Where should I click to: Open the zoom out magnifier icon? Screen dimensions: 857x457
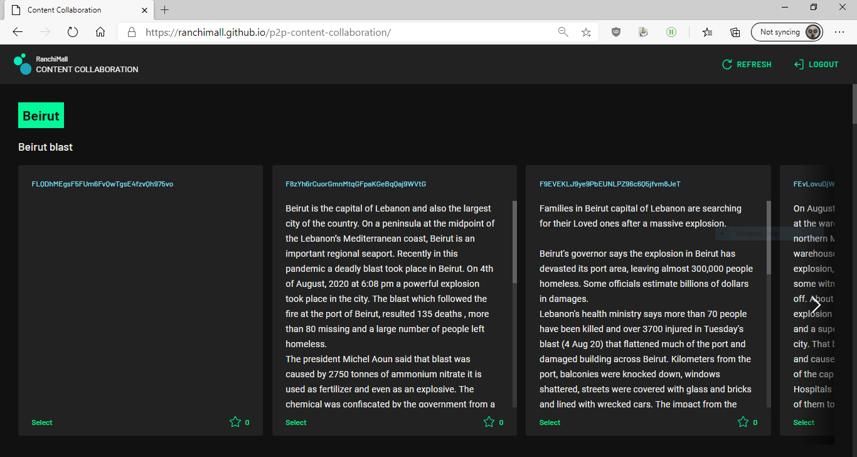(x=563, y=32)
